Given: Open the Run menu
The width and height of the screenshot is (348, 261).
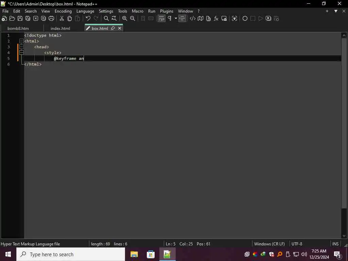Looking at the screenshot, I should [x=152, y=11].
